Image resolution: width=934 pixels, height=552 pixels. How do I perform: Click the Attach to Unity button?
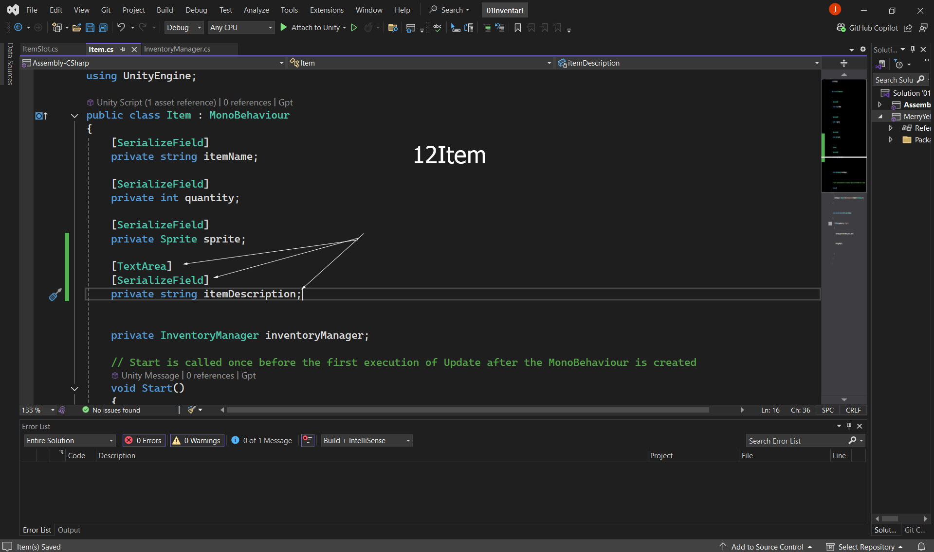[x=313, y=28]
